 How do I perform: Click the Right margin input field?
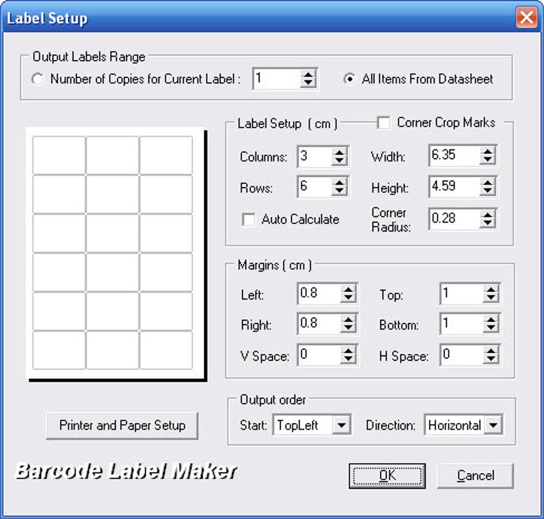click(319, 324)
